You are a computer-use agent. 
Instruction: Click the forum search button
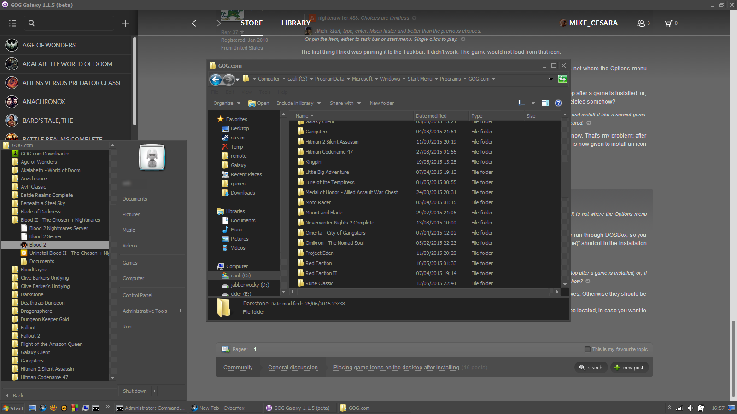[591, 368]
